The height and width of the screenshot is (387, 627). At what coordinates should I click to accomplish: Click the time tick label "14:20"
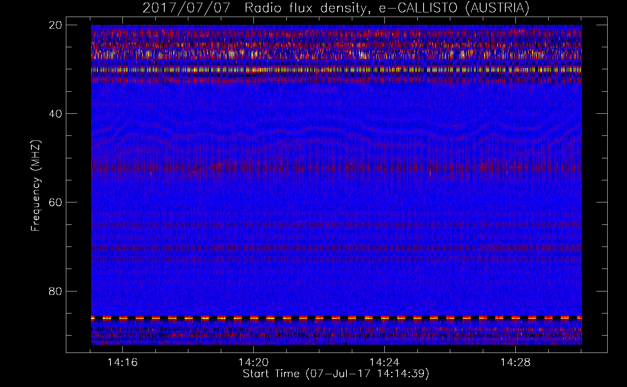pos(253,363)
